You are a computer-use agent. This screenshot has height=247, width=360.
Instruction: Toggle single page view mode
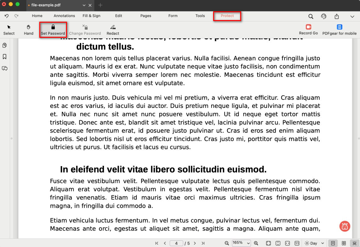point(333,243)
